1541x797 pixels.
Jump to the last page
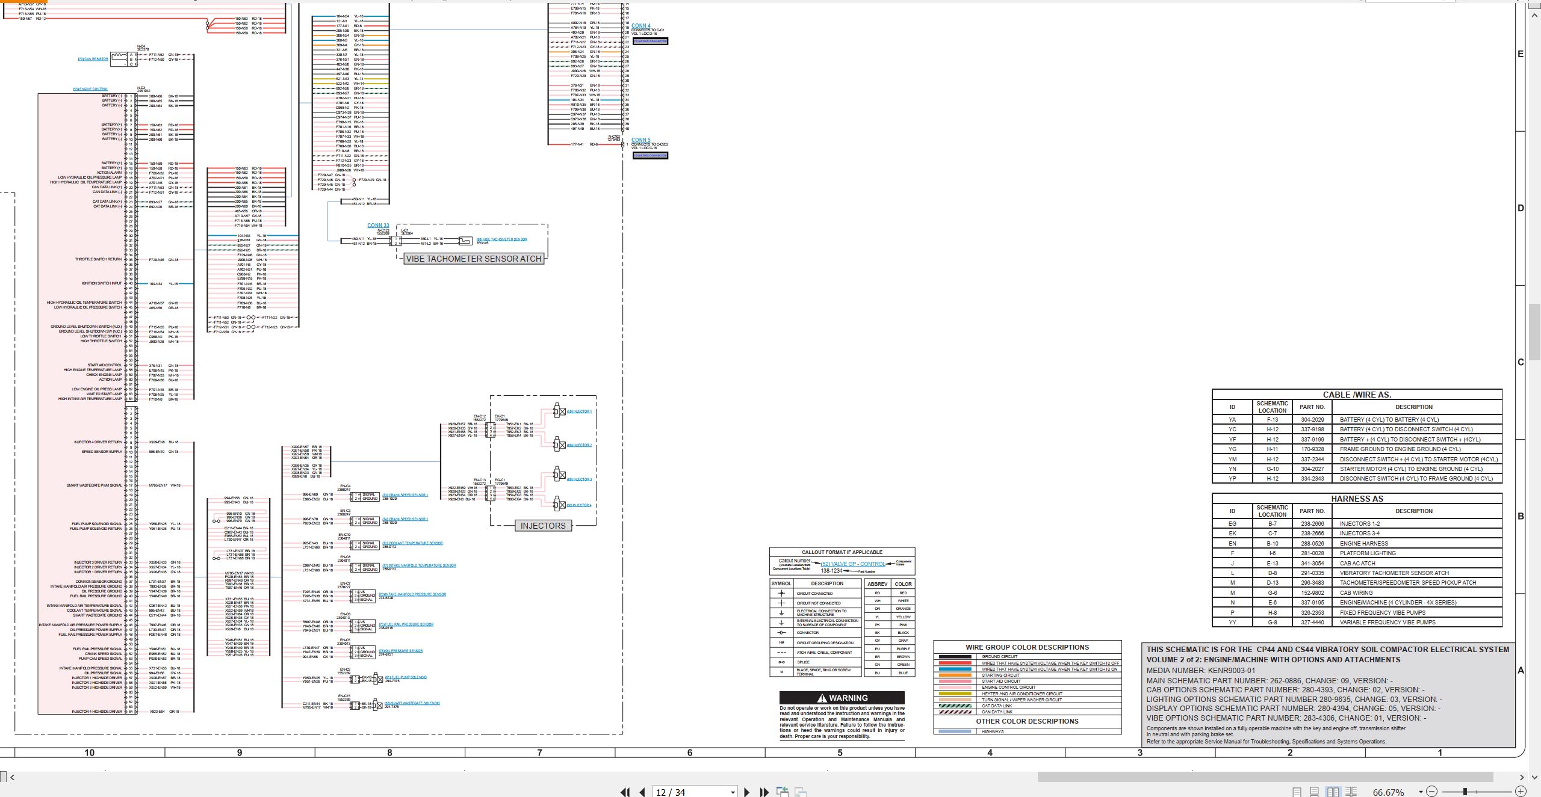[x=764, y=792]
